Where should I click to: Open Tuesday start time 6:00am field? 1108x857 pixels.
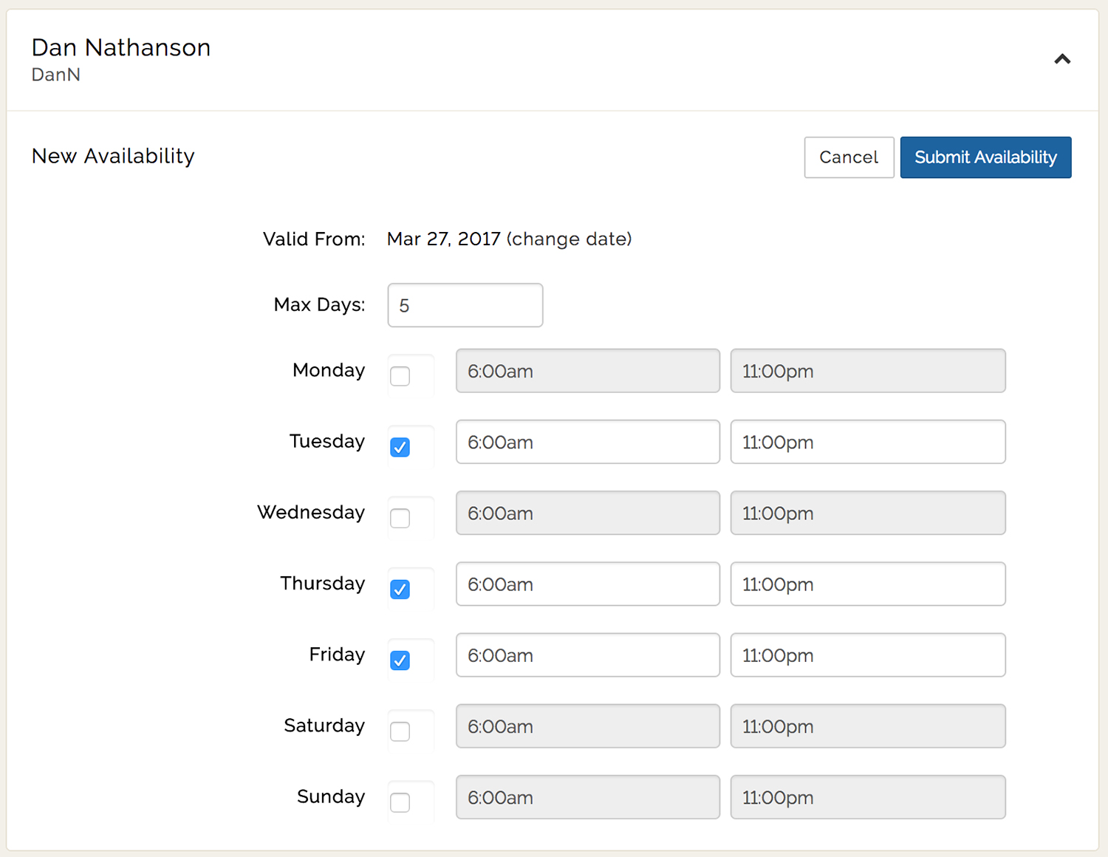[x=588, y=442]
